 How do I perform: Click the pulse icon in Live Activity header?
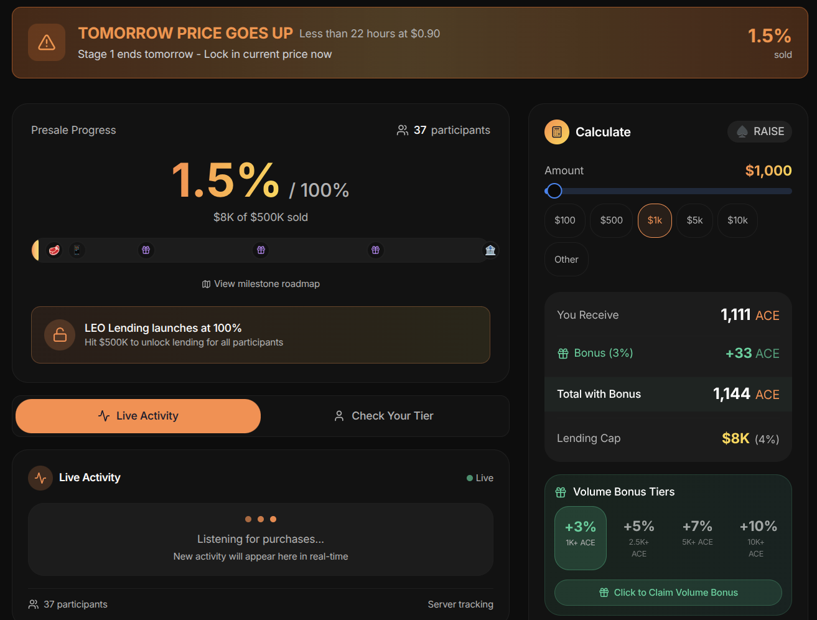tap(40, 478)
